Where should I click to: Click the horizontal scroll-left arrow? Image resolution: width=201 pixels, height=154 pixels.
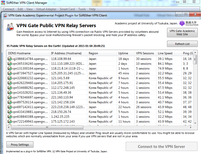[9, 127]
